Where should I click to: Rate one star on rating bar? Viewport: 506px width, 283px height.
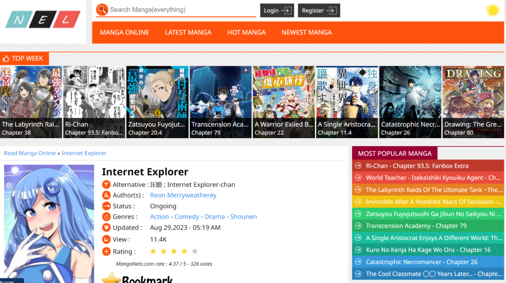[x=153, y=251]
